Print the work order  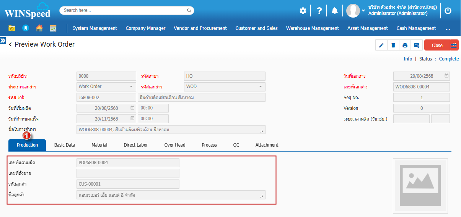[x=405, y=45]
